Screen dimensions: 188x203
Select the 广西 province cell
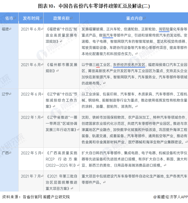(5, 153)
